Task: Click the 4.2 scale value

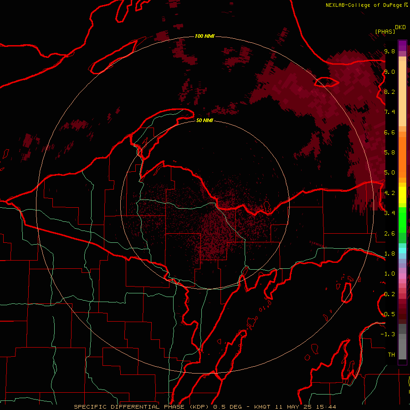Action: pyautogui.click(x=389, y=193)
